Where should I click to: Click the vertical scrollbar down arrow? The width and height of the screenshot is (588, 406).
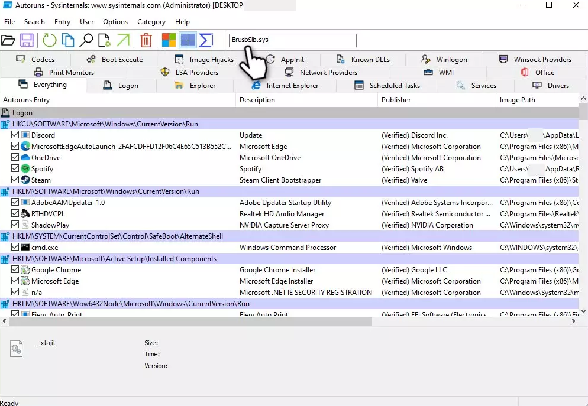pos(583,311)
